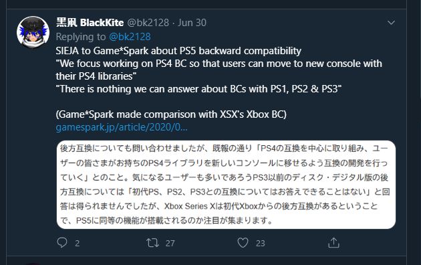421x265 pixels.
Task: Click the 黒凧 BlackKite display name
Action: 90,23
